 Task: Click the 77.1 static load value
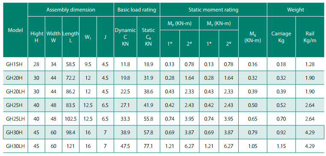(148, 146)
